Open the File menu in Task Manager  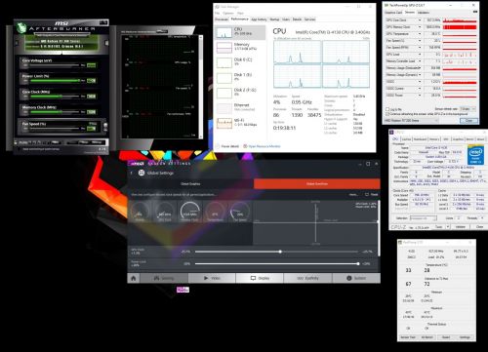[x=218, y=14]
